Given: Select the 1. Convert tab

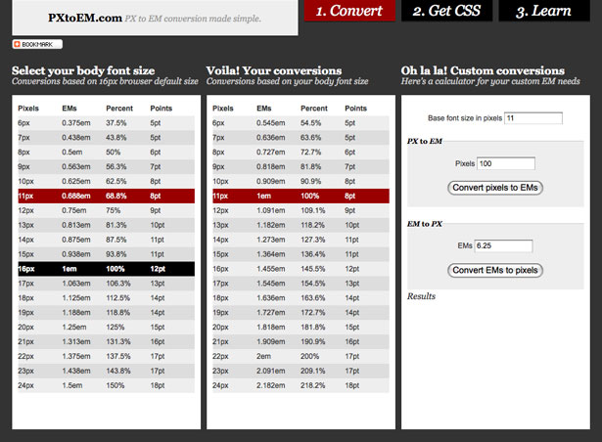Looking at the screenshot, I should (349, 11).
